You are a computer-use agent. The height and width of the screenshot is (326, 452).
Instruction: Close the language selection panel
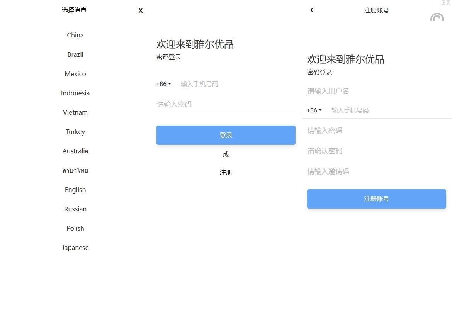[141, 10]
